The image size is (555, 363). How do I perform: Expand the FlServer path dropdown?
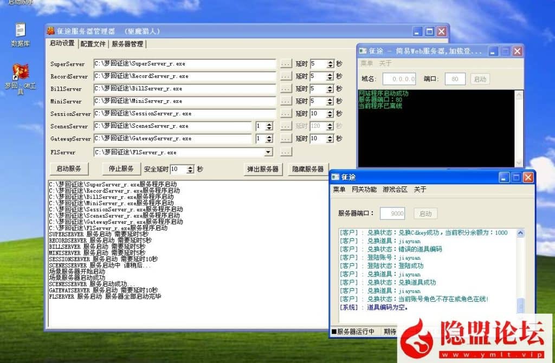(268, 152)
